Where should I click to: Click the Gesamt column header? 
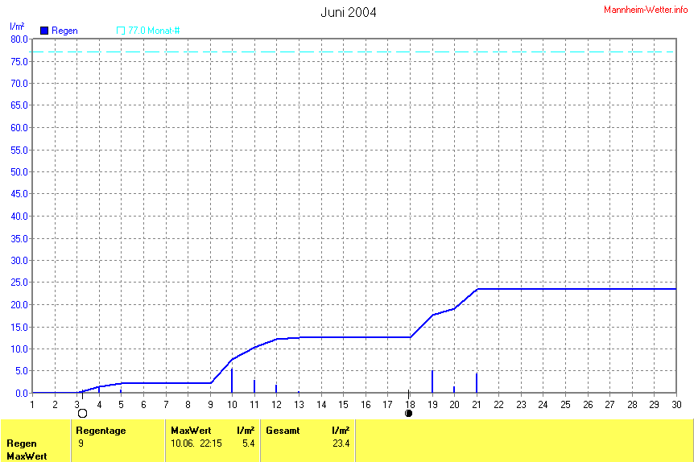click(x=283, y=431)
